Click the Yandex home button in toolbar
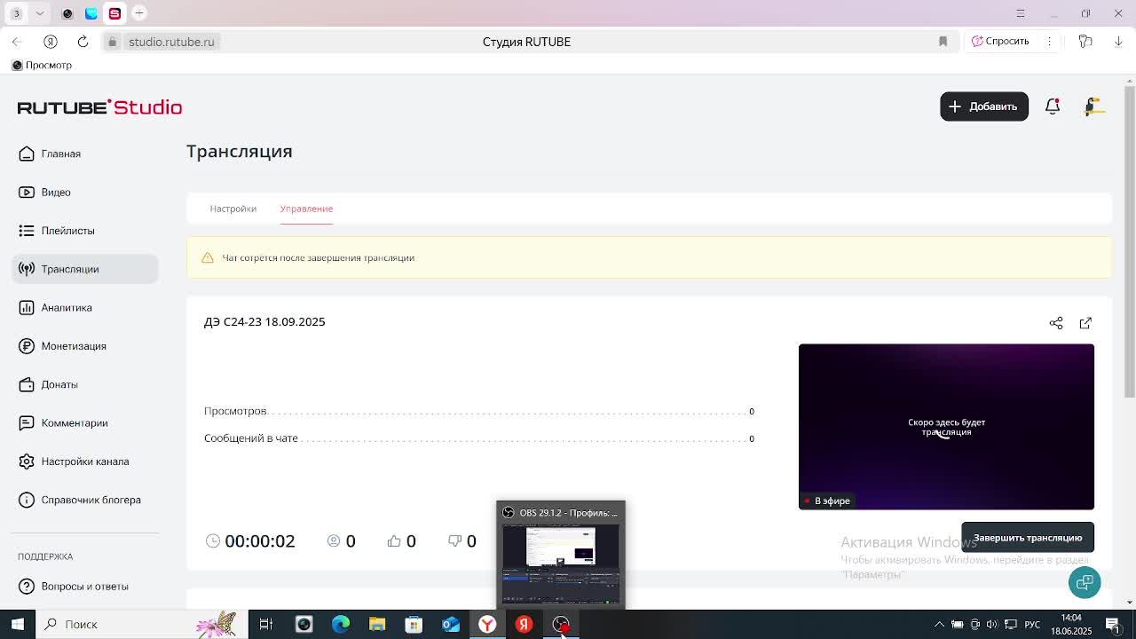This screenshot has height=639, width=1136. coord(51,42)
